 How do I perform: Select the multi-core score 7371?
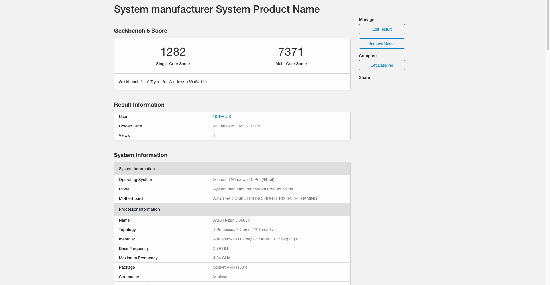tap(291, 52)
